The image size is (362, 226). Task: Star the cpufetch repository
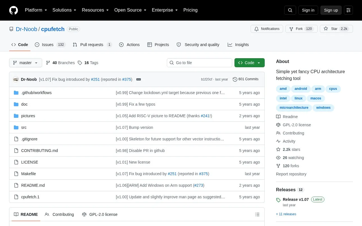336,29
